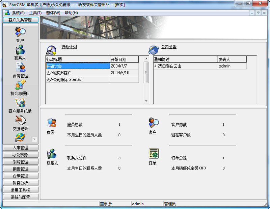Click the 行动标题 column header

(78, 59)
